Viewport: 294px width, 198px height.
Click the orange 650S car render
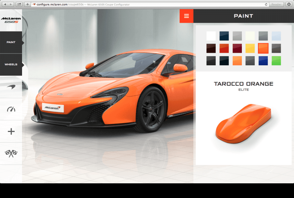point(112,91)
